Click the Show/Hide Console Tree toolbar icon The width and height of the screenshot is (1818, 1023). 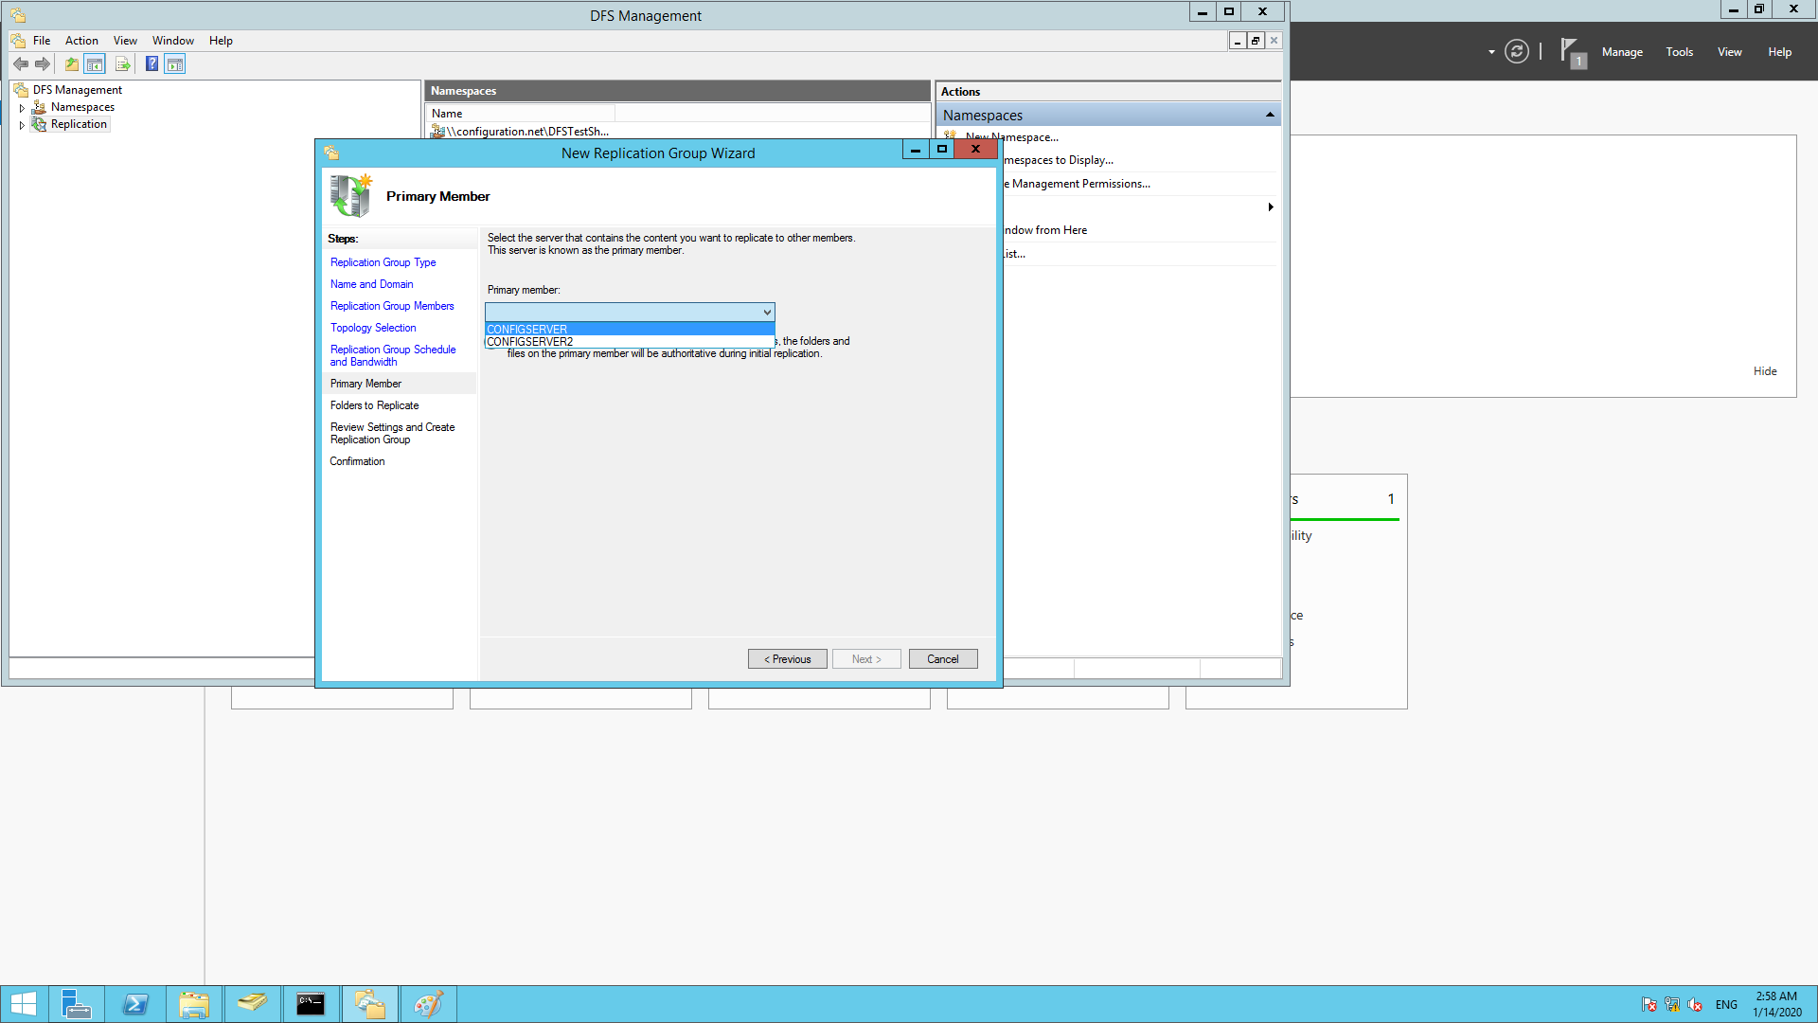coord(95,63)
